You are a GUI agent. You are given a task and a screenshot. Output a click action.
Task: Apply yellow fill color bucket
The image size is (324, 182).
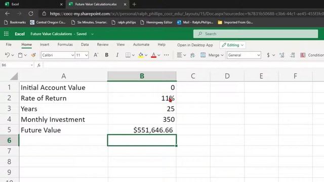pyautogui.click(x=141, y=55)
